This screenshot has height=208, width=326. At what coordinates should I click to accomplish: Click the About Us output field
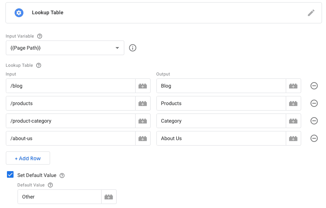click(221, 138)
